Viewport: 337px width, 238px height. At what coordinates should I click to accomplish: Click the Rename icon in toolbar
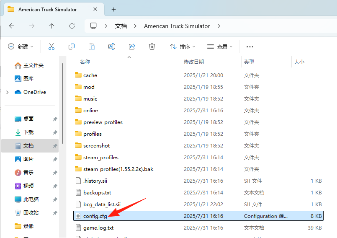click(112, 47)
